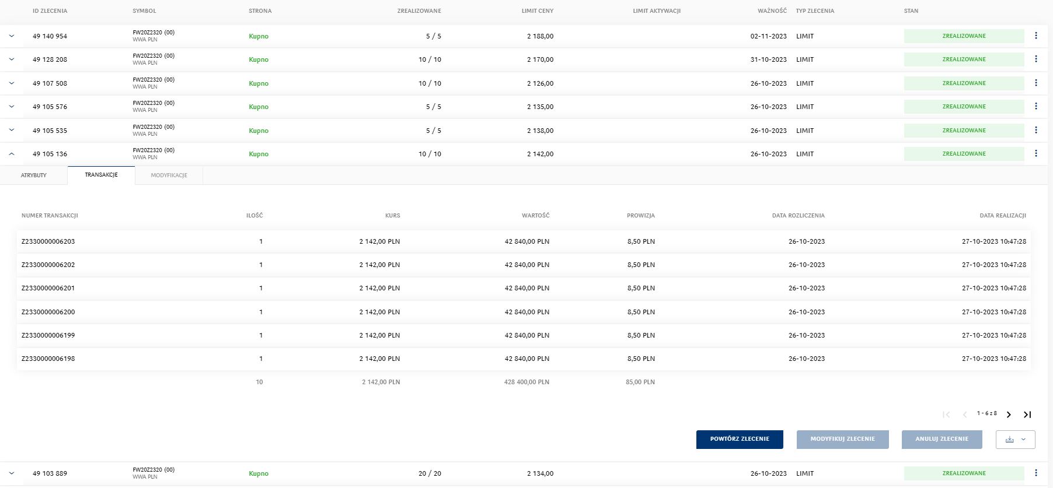Image resolution: width=1053 pixels, height=488 pixels.
Task: Open three-dot menu for order 49 103 889
Action: pyautogui.click(x=1035, y=473)
